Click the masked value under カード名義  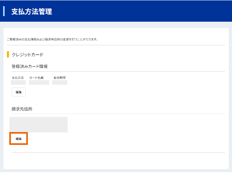click(39, 82)
